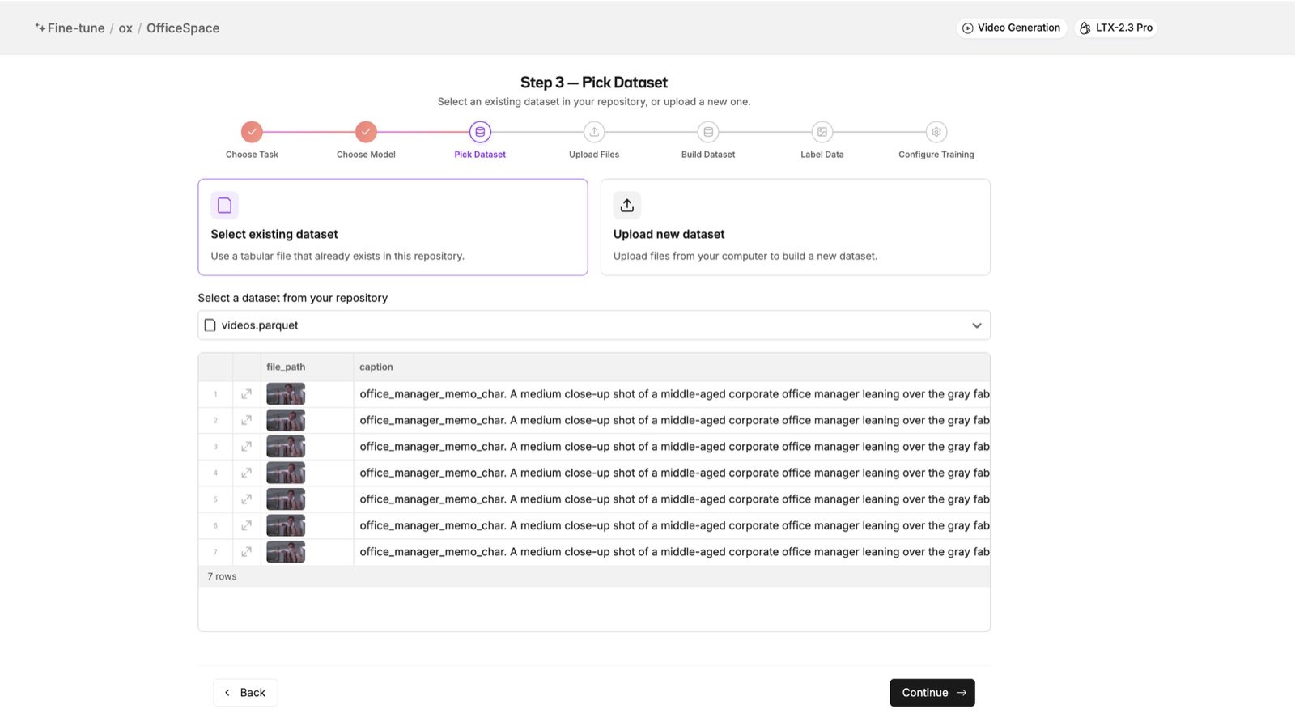Click the Configure Training gear step icon
The height and width of the screenshot is (726, 1295).
point(936,132)
